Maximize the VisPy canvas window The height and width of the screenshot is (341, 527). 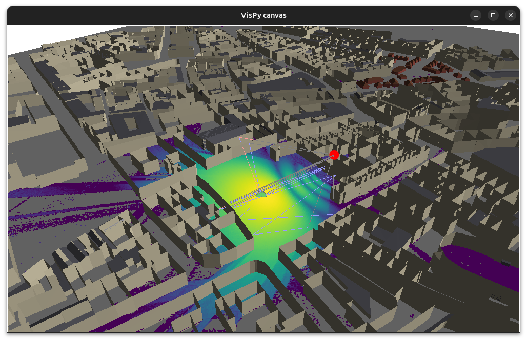(493, 15)
